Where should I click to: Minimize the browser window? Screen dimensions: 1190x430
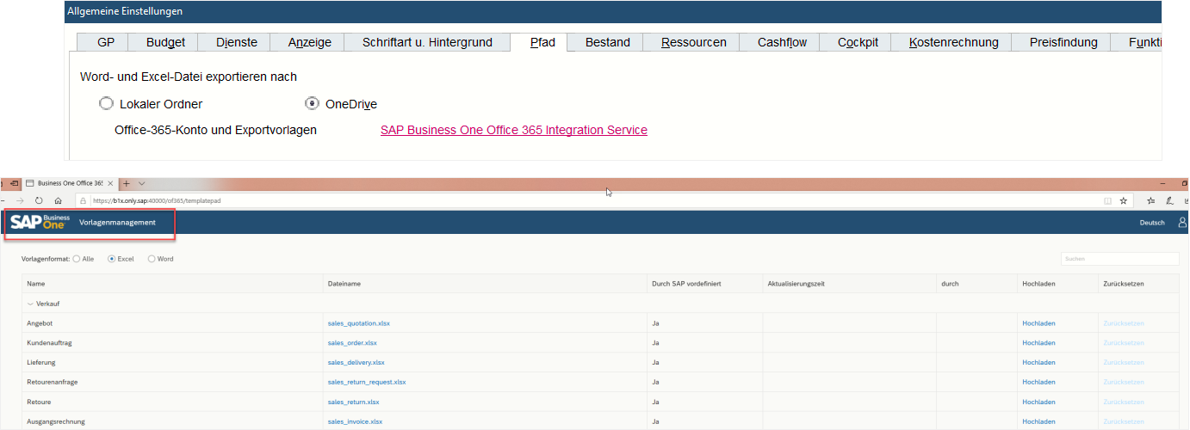1162,183
